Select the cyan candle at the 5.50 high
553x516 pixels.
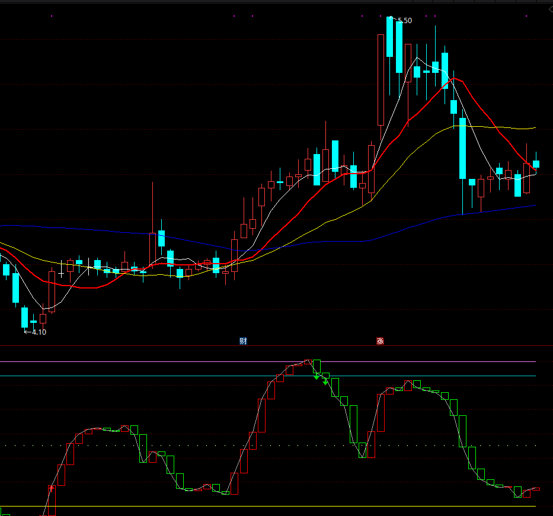click(x=390, y=37)
